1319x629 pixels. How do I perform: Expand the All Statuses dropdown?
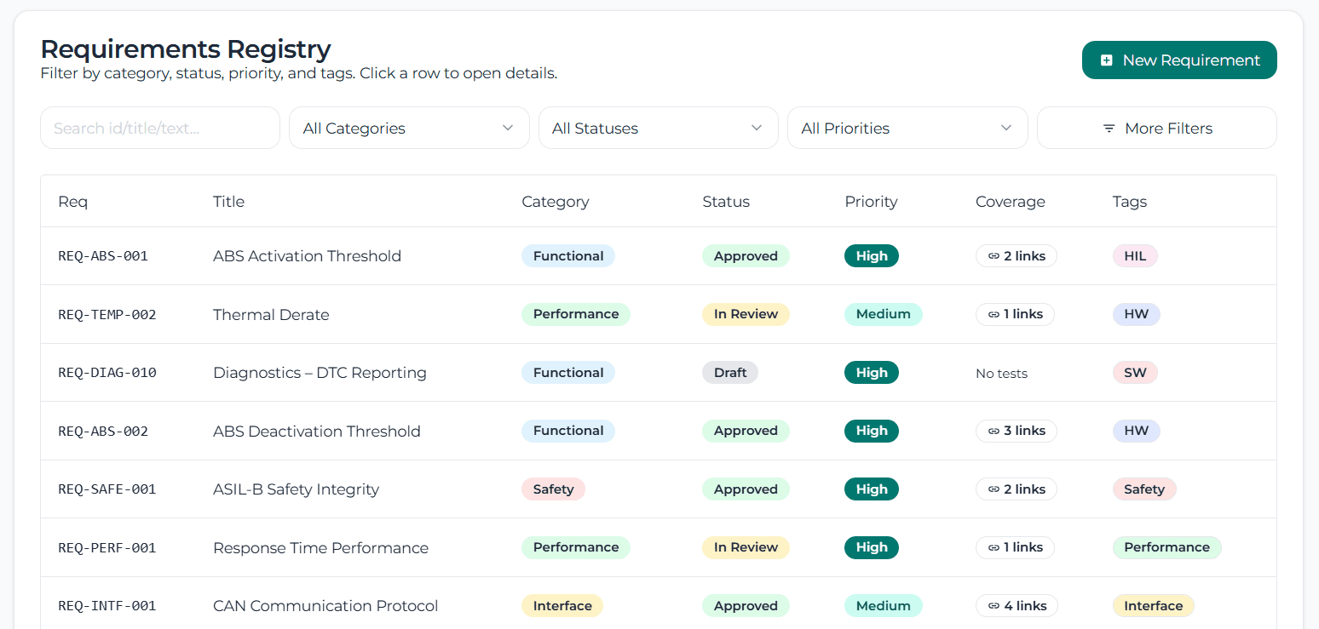coord(658,129)
